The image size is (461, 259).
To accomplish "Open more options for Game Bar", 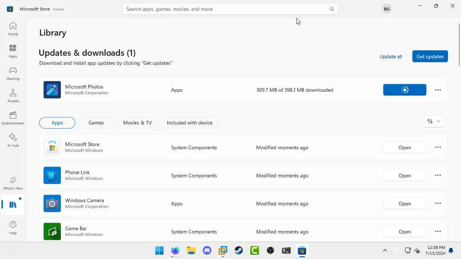I will [438, 231].
